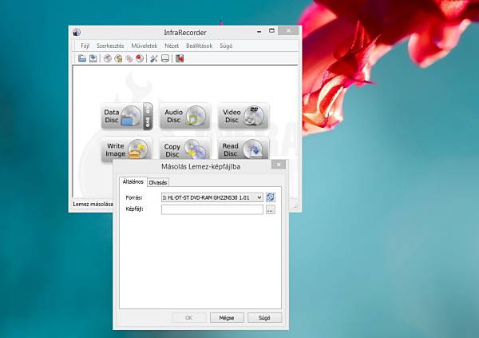Open the Szerkesztés menu

coord(110,46)
